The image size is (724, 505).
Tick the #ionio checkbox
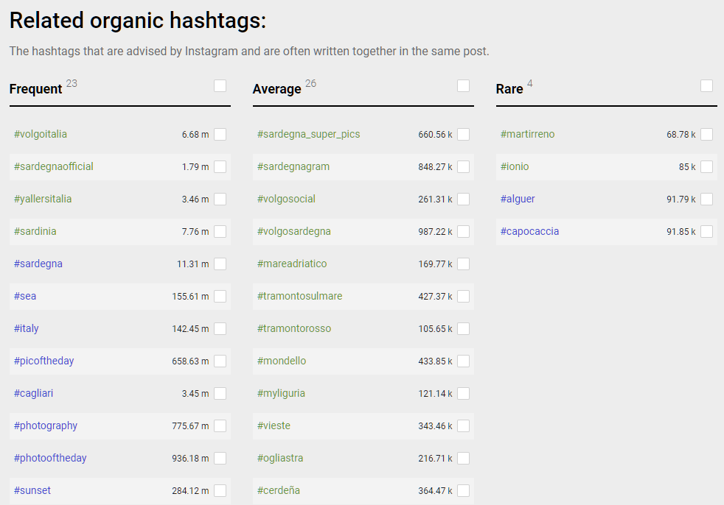[x=707, y=166]
